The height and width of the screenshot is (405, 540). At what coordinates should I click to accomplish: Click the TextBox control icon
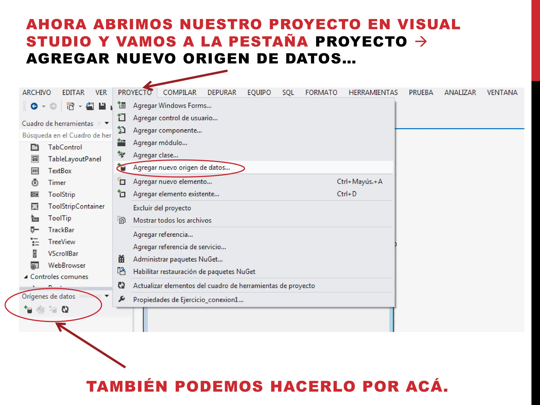pos(35,171)
